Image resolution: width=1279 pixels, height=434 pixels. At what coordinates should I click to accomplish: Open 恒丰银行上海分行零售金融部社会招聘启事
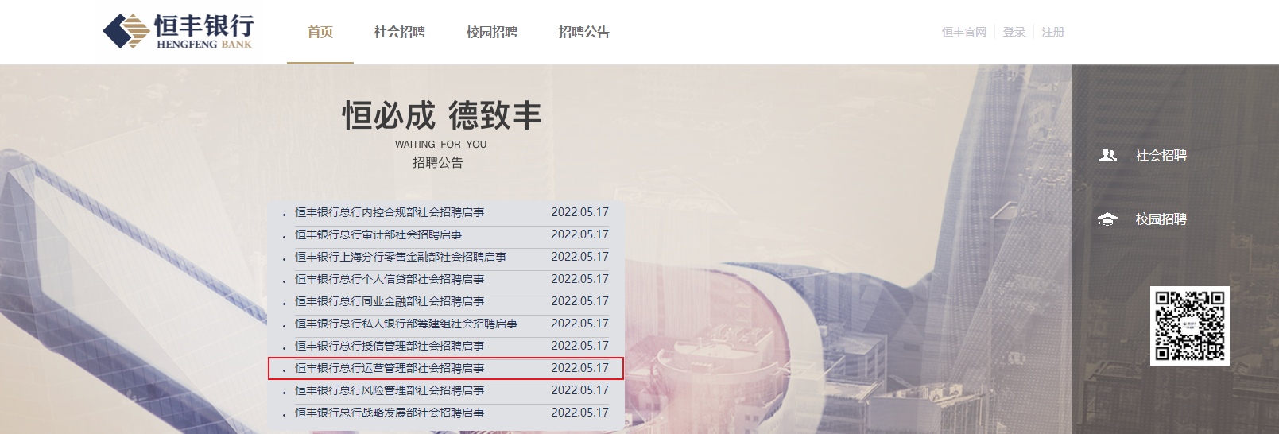pyautogui.click(x=401, y=257)
